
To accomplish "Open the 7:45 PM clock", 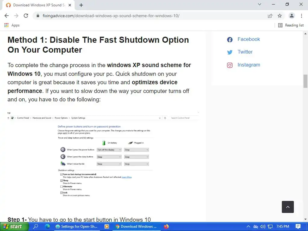I will point(282,226).
